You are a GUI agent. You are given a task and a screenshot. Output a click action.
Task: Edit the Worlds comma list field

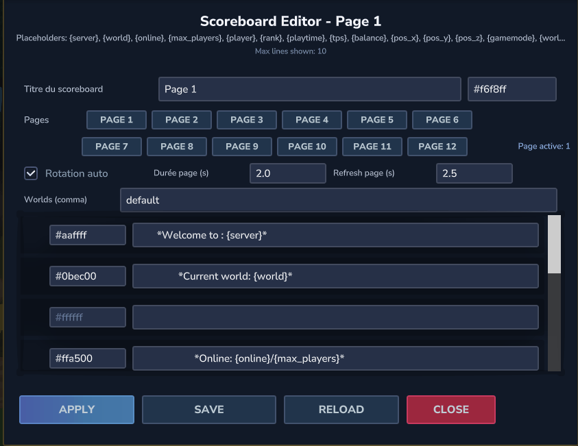point(338,201)
